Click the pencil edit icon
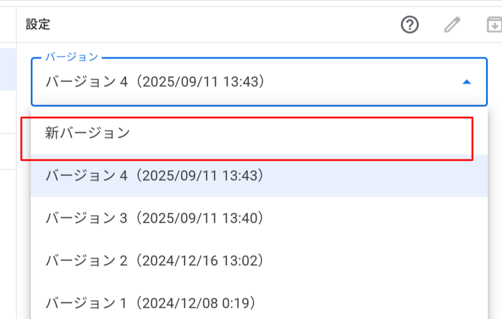This screenshot has height=319, width=502. pyautogui.click(x=452, y=25)
